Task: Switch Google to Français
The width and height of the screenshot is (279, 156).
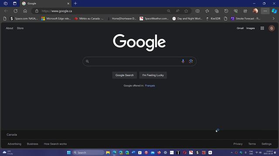Action: click(x=150, y=86)
